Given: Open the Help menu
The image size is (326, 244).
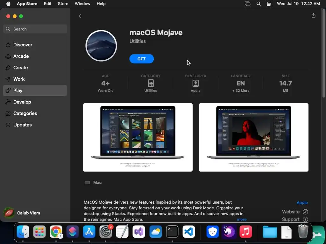Looking at the screenshot, I should click(x=101, y=3).
